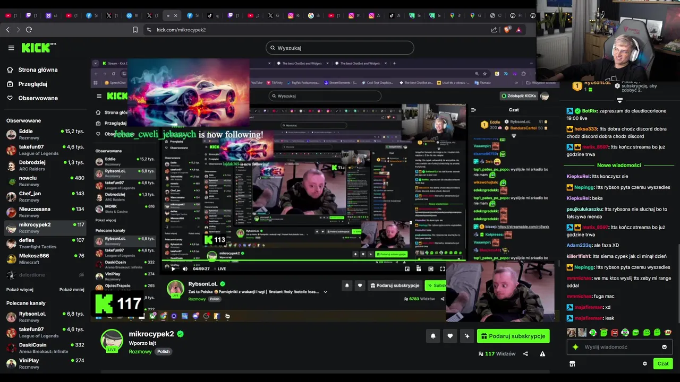Insert the green emote with halo
This screenshot has width=680, height=382.
click(604, 333)
